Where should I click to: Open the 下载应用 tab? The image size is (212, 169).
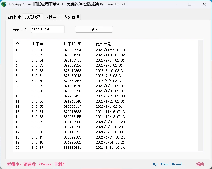point(52,17)
